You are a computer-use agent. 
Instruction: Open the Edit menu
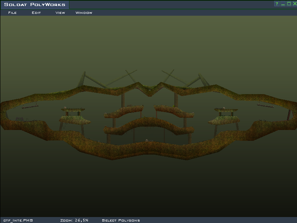(36, 13)
